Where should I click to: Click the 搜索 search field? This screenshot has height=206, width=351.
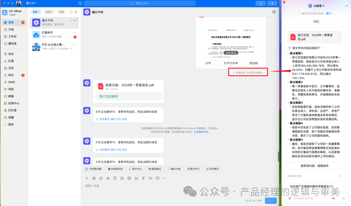tap(140, 3)
